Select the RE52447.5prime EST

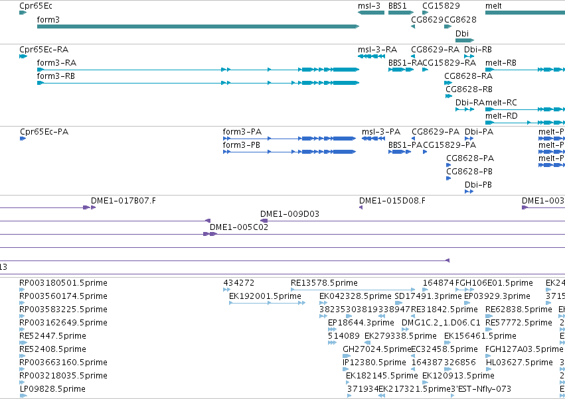tap(23, 343)
